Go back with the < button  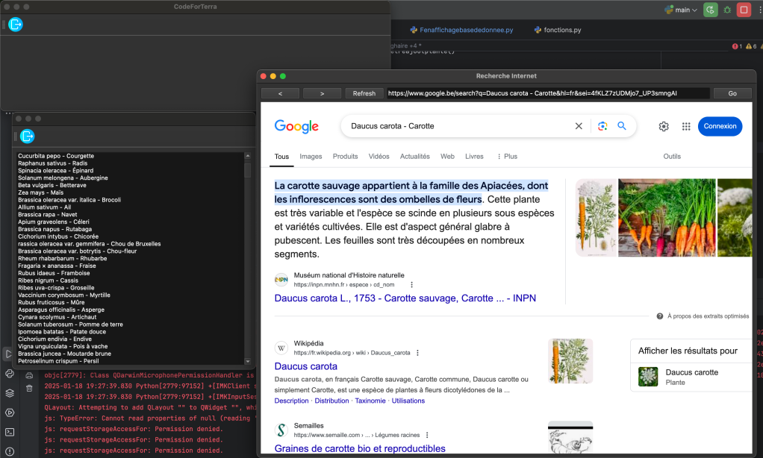coord(280,93)
